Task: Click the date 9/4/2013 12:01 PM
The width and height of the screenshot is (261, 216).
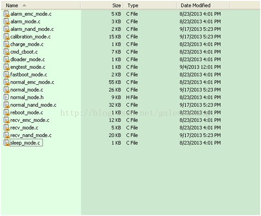Action: point(200,67)
